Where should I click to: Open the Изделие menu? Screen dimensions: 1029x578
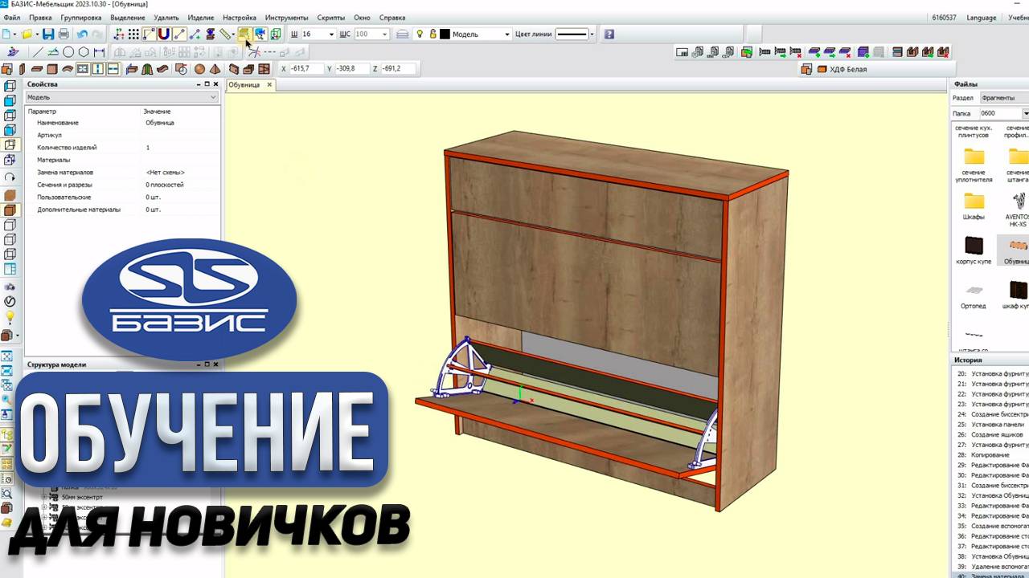[x=200, y=18]
